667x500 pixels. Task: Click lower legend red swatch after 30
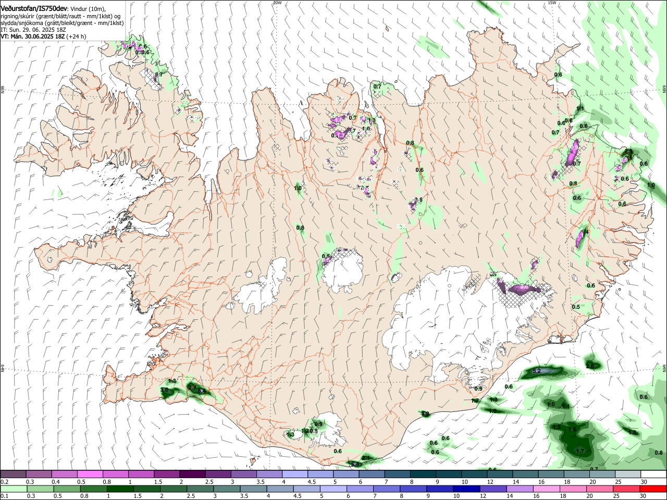click(x=652, y=489)
